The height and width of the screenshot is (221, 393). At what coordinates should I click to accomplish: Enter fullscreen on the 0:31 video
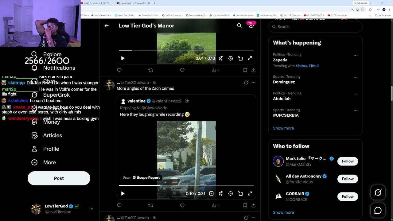(250, 194)
